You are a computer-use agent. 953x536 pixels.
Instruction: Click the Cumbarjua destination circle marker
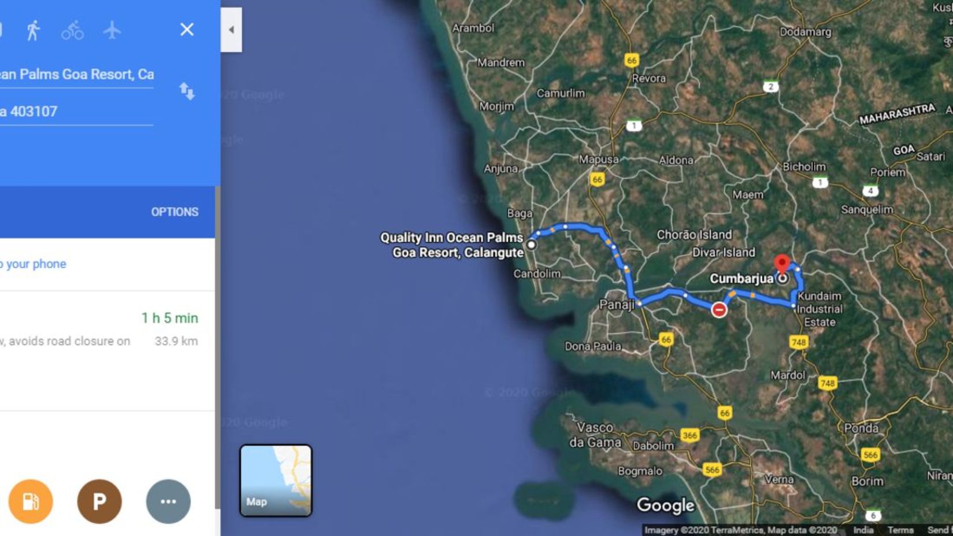point(783,278)
